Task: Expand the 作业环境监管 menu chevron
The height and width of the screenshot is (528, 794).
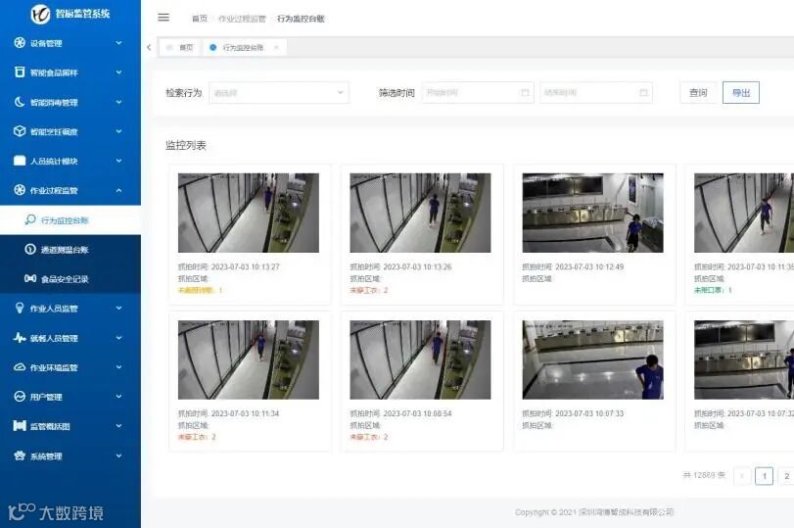Action: coord(118,367)
